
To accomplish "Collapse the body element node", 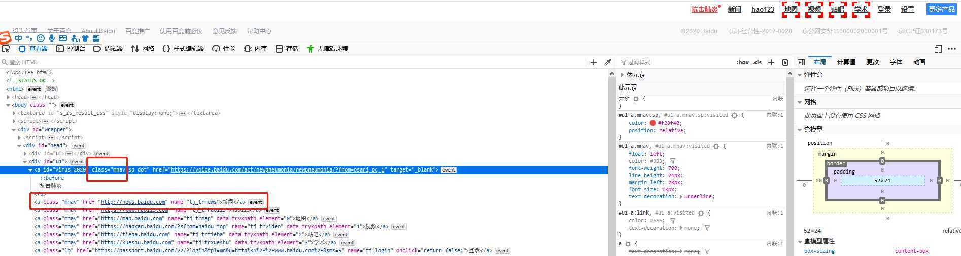I will pyautogui.click(x=8, y=105).
